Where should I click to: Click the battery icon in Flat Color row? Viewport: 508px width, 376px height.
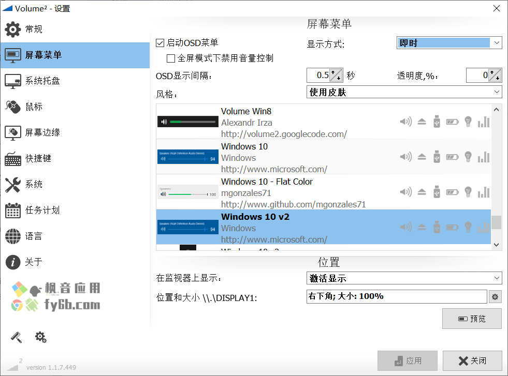pos(452,192)
